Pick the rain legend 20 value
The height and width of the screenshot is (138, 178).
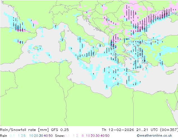[x=36, y=136]
